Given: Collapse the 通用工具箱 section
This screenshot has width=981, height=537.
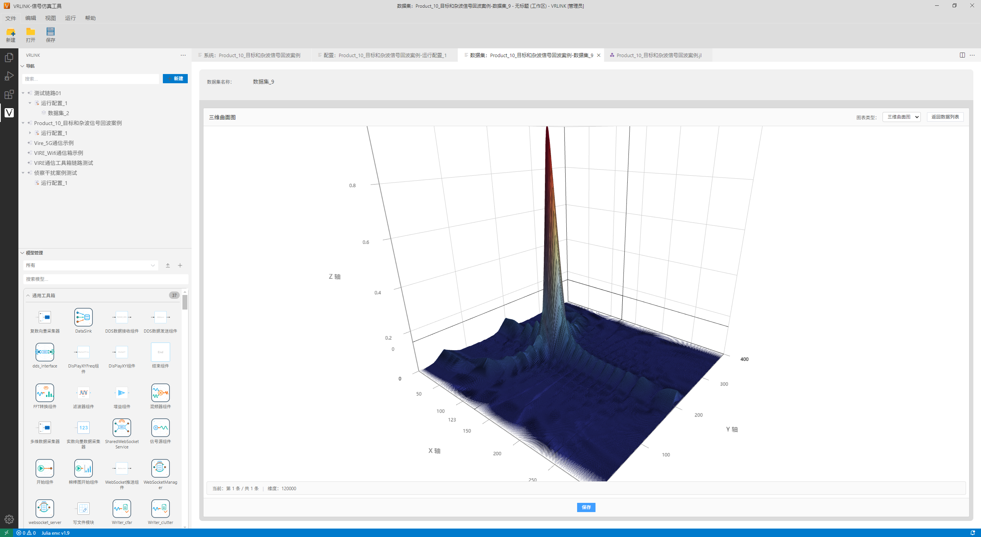Looking at the screenshot, I should tap(28, 295).
